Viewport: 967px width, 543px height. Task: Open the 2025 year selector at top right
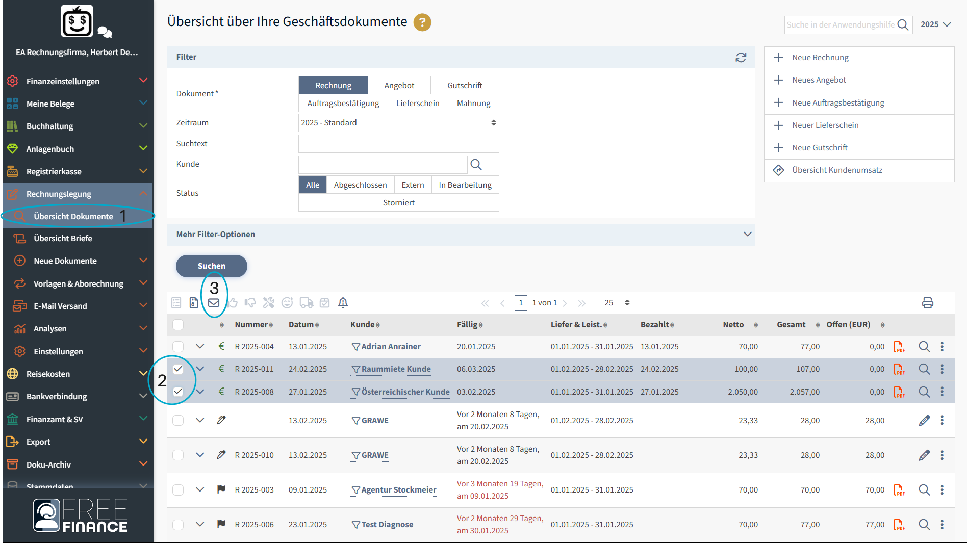click(935, 24)
